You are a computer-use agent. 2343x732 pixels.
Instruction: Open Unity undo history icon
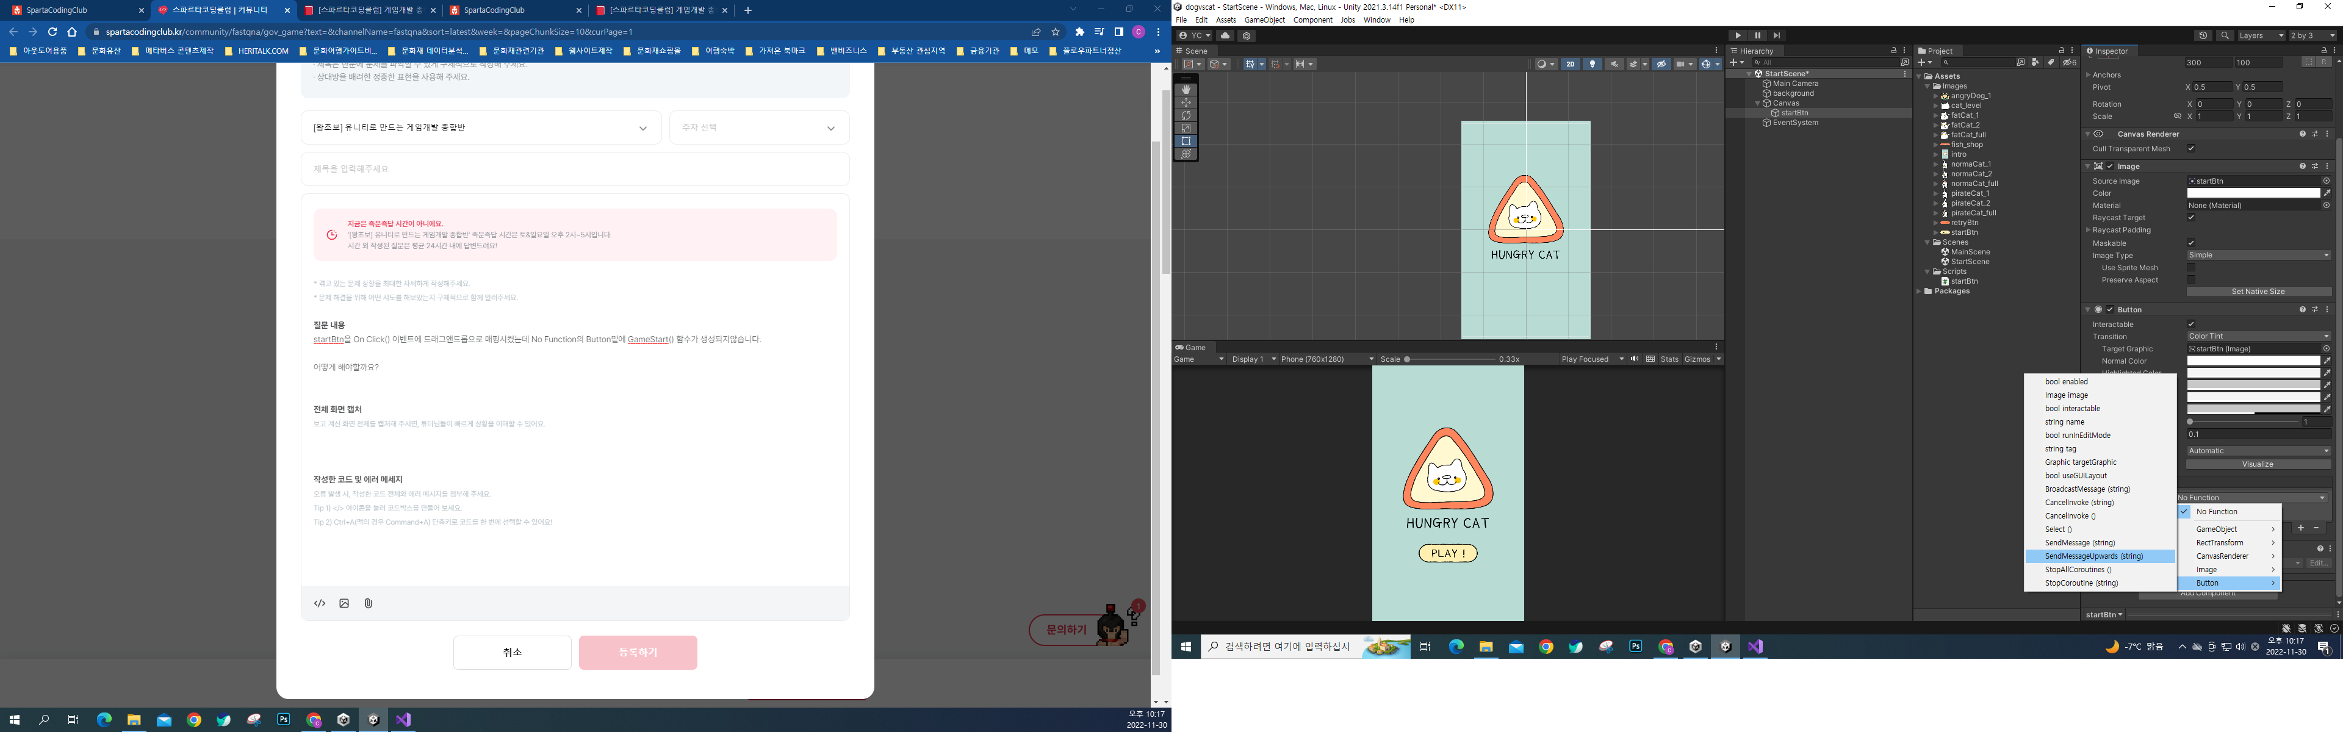[2203, 35]
